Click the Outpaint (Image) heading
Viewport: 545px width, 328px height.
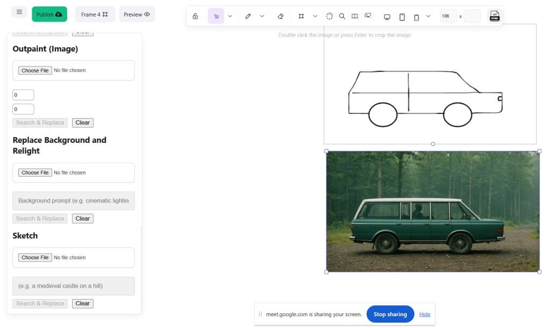(45, 49)
